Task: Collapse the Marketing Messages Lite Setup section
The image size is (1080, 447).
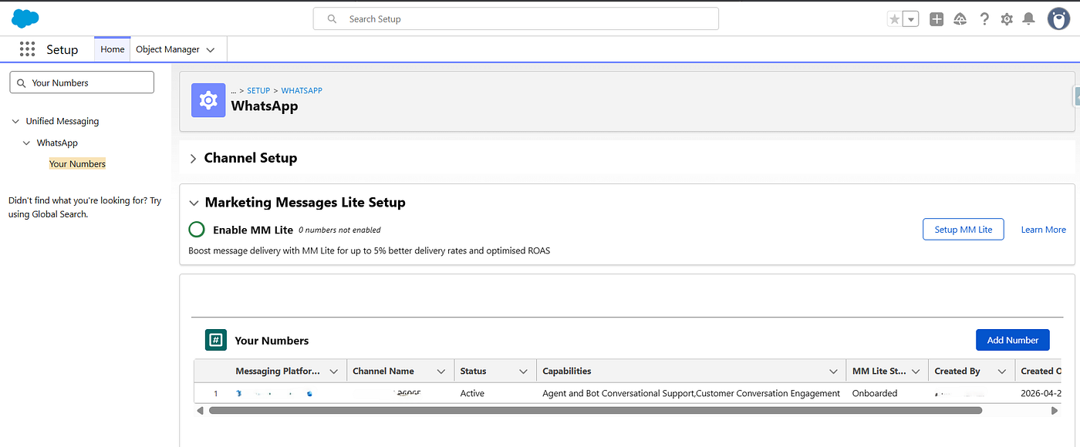Action: coord(194,203)
